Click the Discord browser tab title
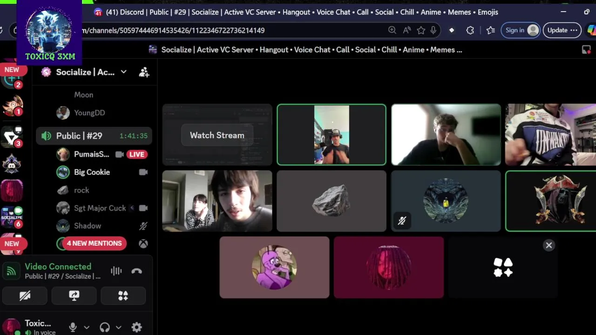 302,12
